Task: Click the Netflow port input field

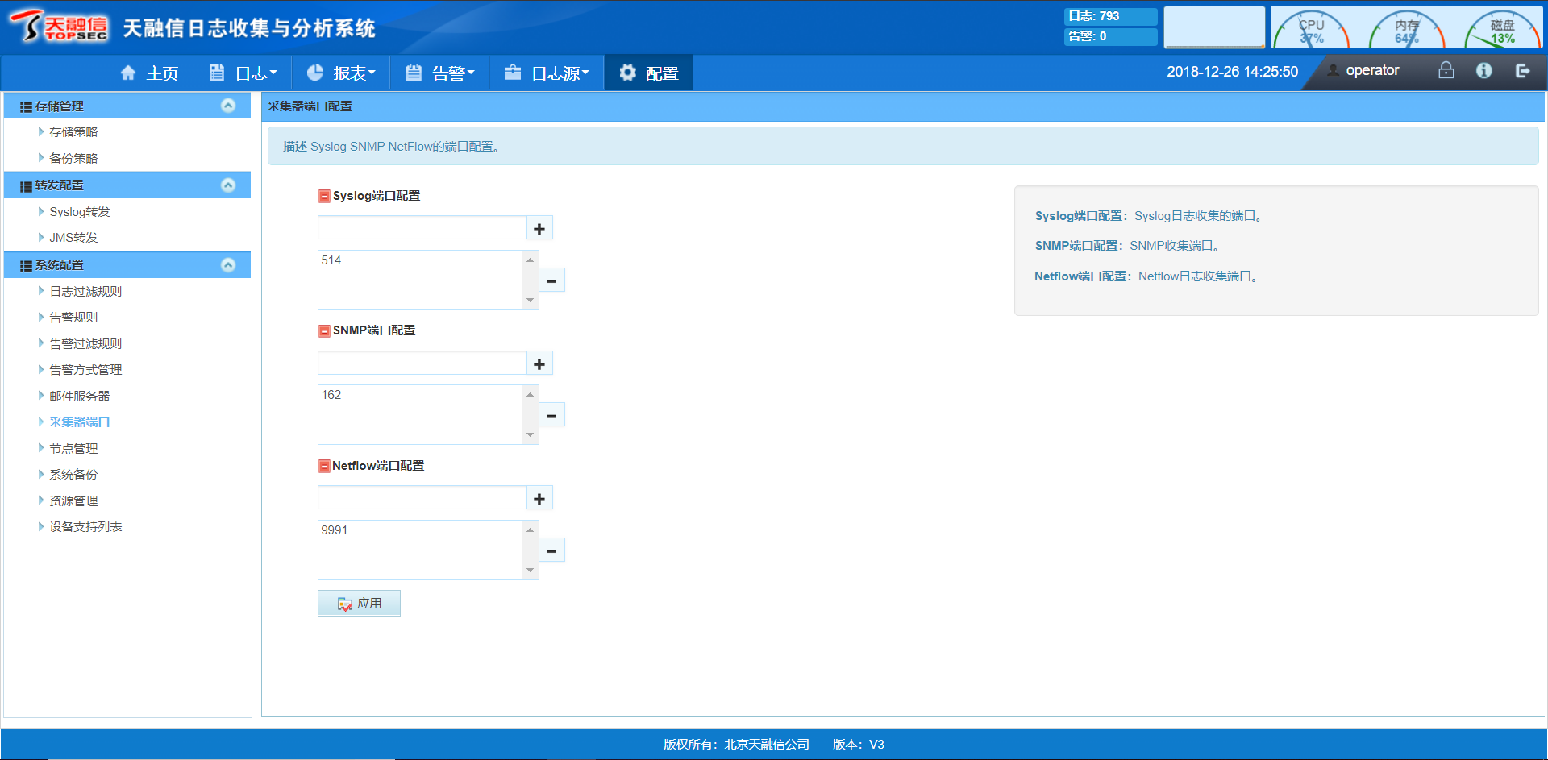Action: click(x=422, y=499)
